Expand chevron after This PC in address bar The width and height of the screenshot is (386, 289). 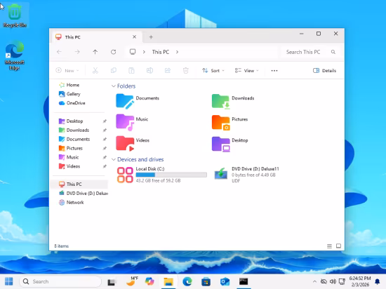(x=178, y=52)
